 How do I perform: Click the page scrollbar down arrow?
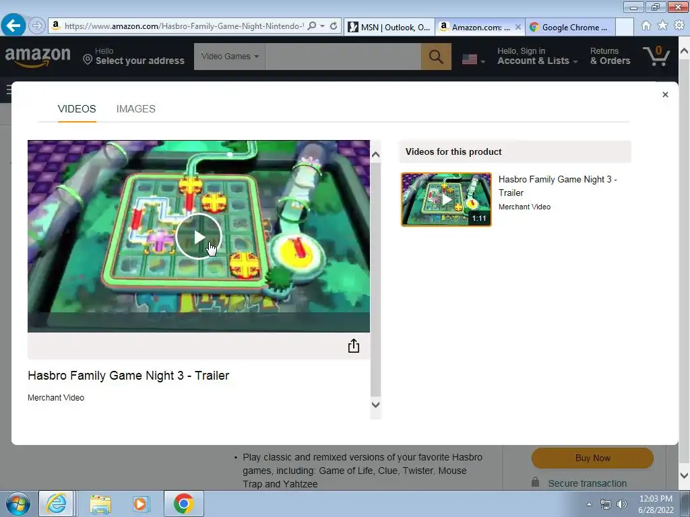pos(684,476)
